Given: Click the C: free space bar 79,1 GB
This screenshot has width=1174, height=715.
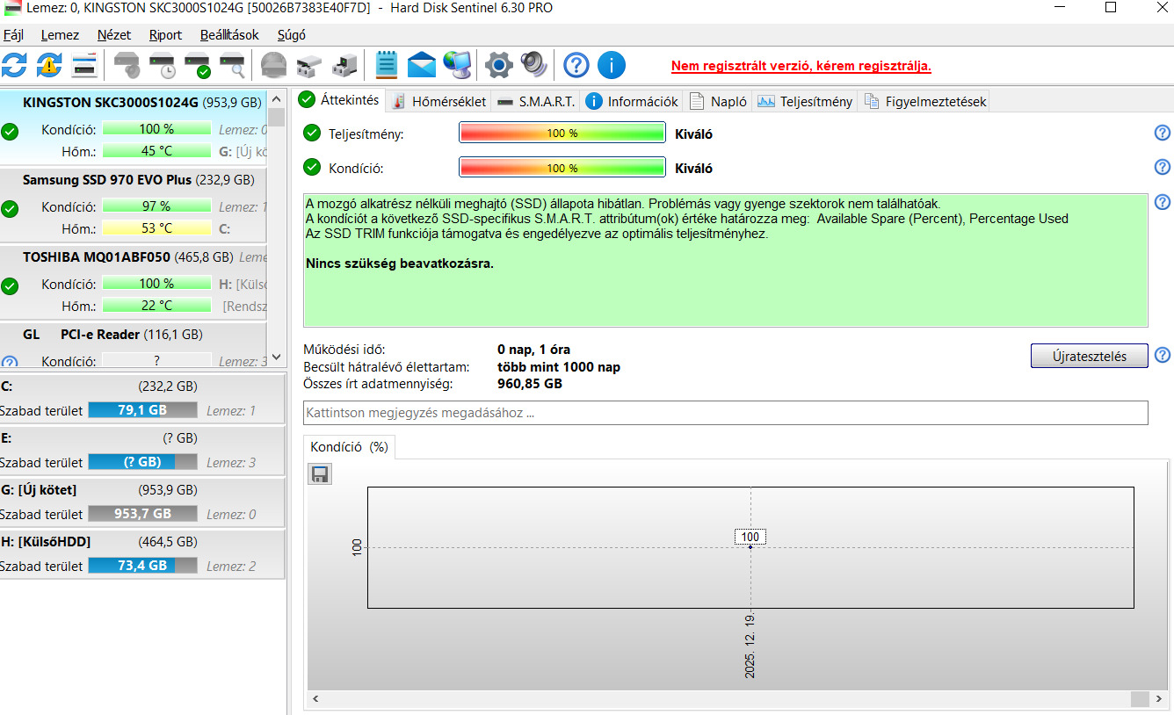Looking at the screenshot, I should tap(142, 410).
